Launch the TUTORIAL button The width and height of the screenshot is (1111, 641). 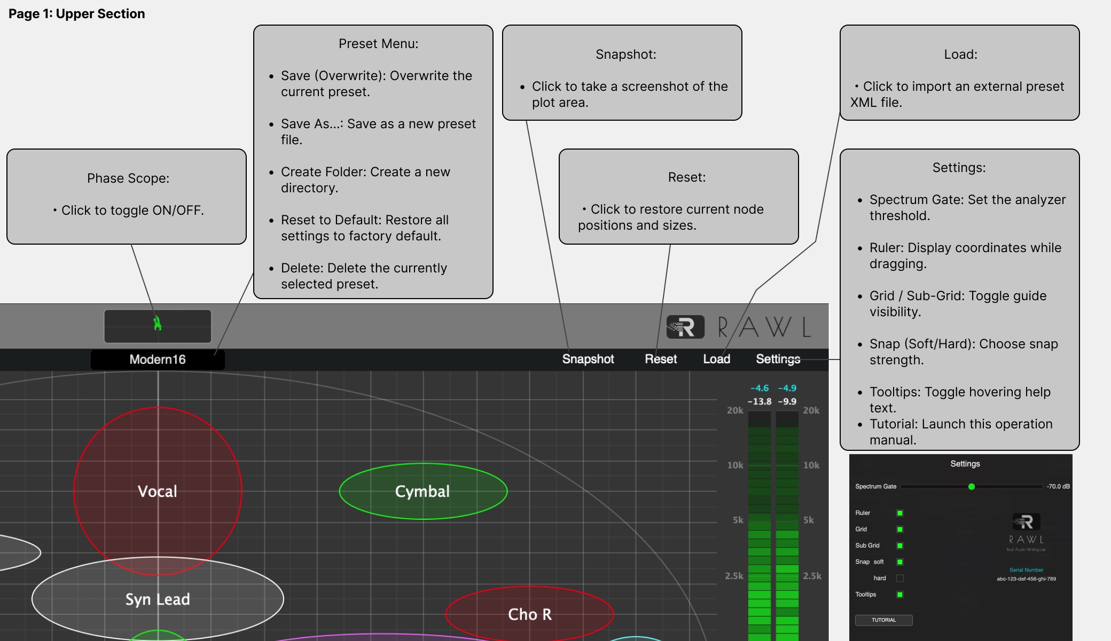[884, 620]
